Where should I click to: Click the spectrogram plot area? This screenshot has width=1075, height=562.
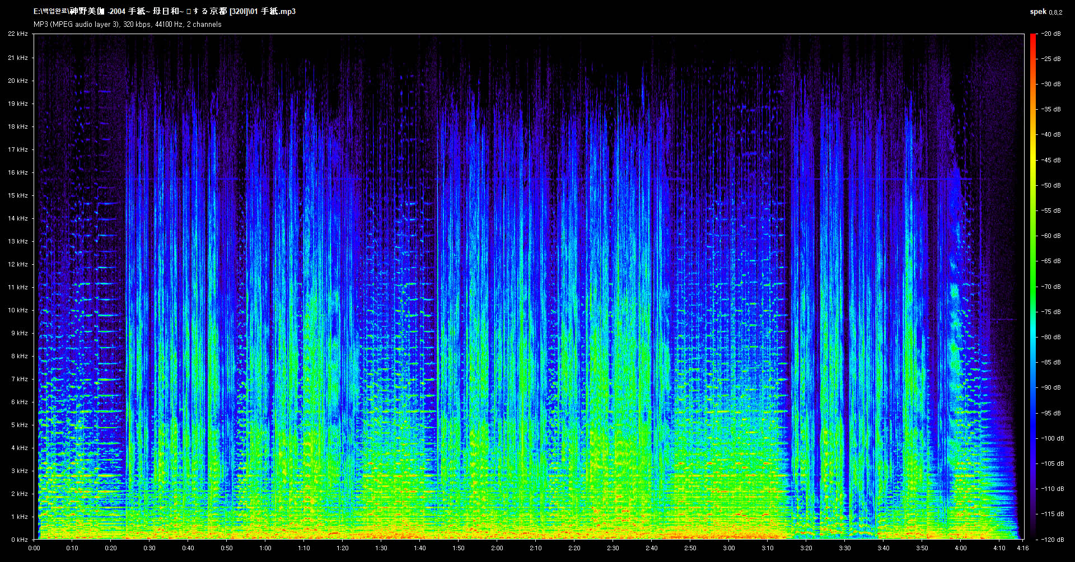click(x=529, y=287)
